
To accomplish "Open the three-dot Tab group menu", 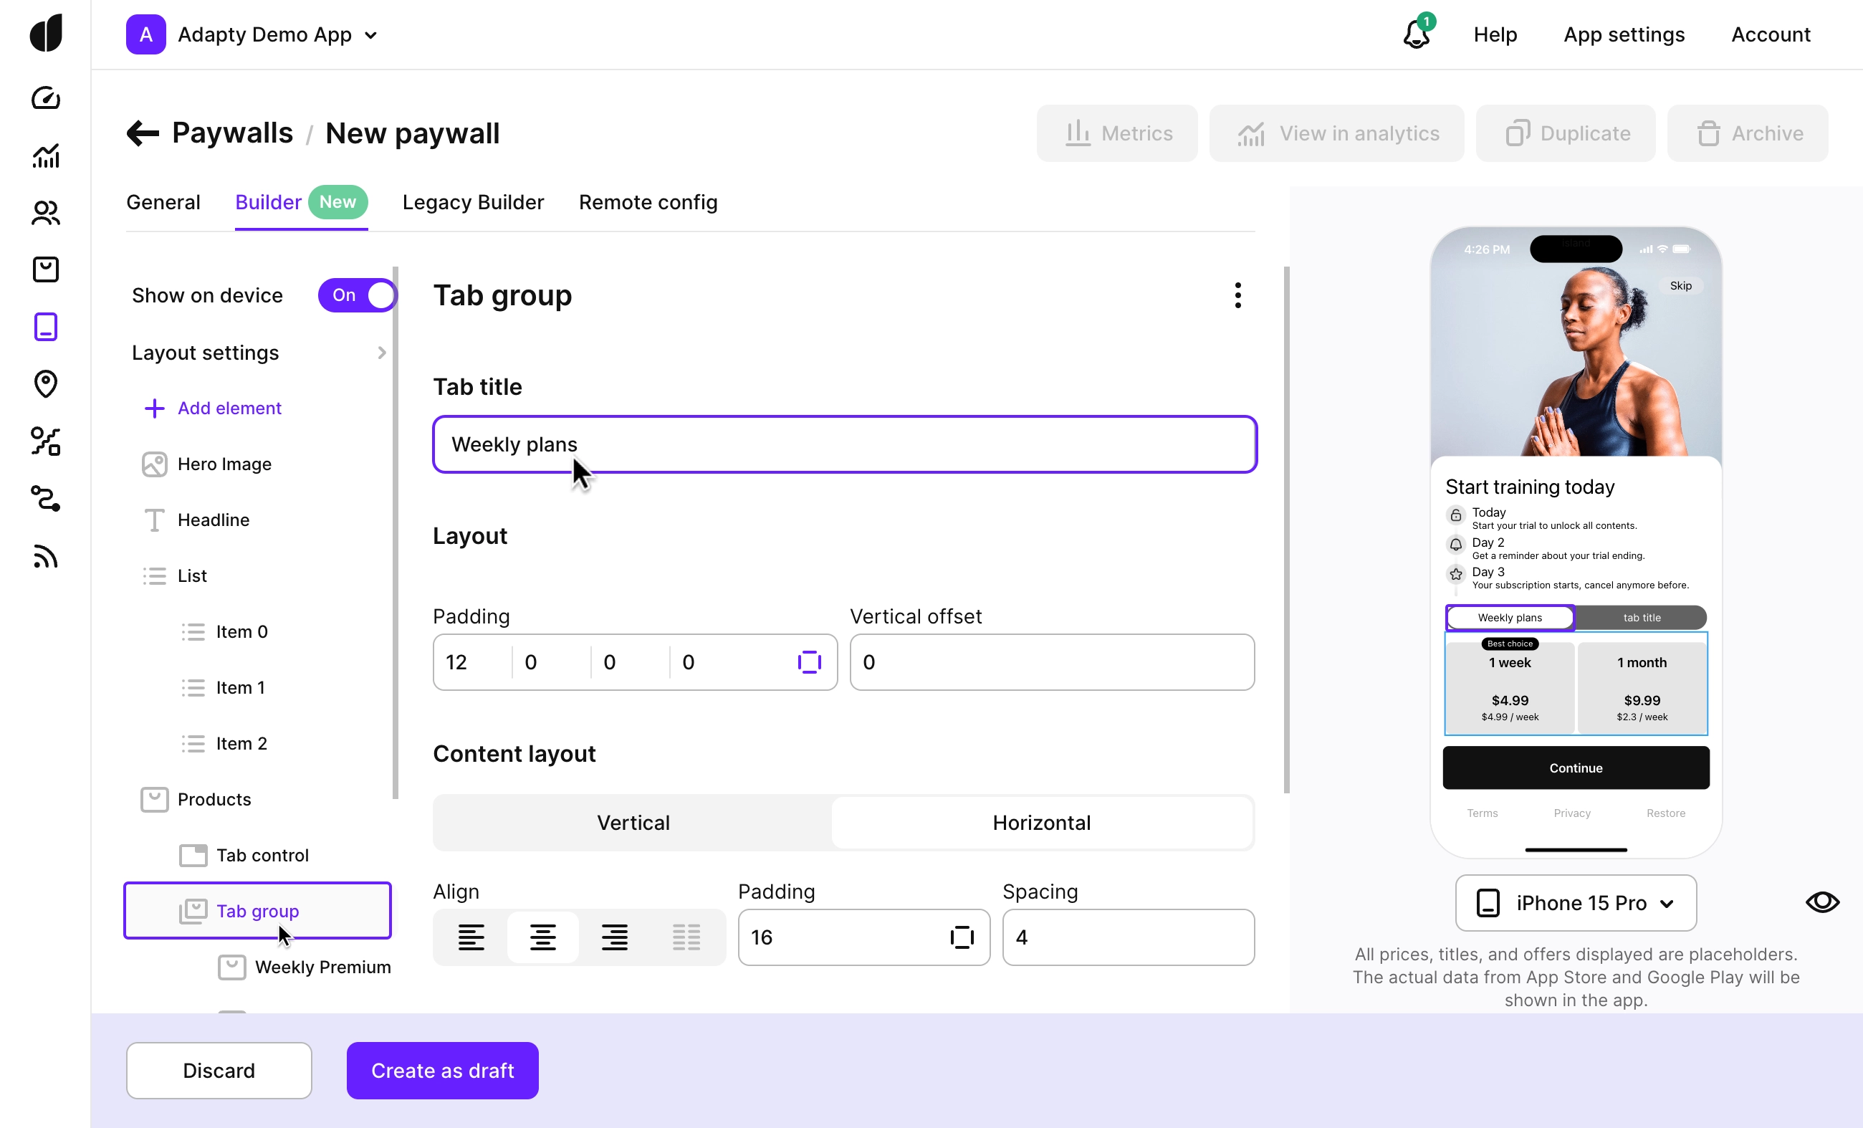I will coord(1237,295).
